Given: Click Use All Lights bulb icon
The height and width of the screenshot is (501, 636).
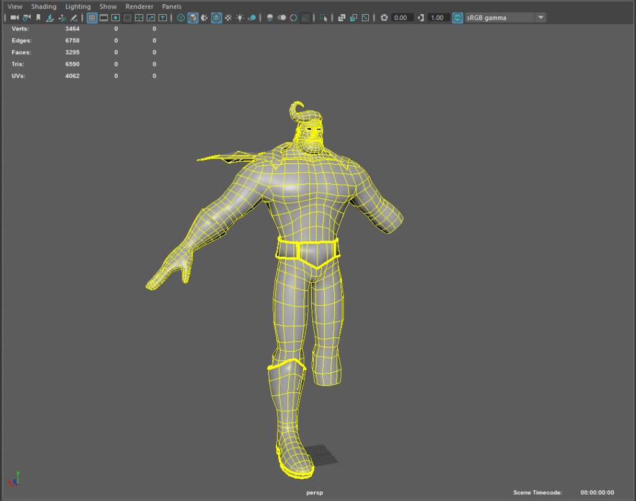Looking at the screenshot, I should tap(240, 18).
